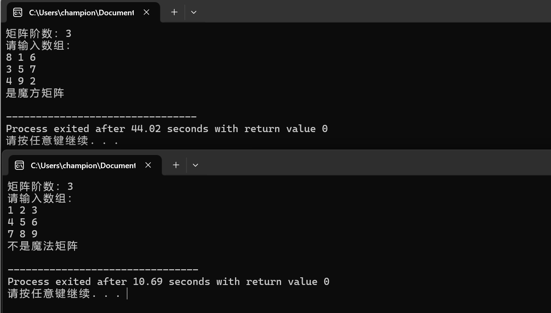
Task: Expand the profile dropdown in the lower terminal
Action: 195,165
